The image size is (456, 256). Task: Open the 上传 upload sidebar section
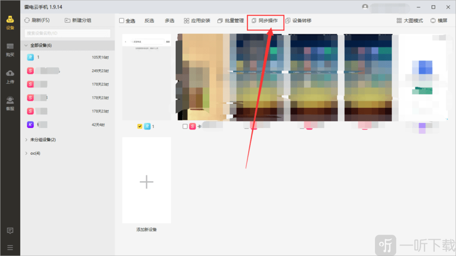(x=10, y=77)
